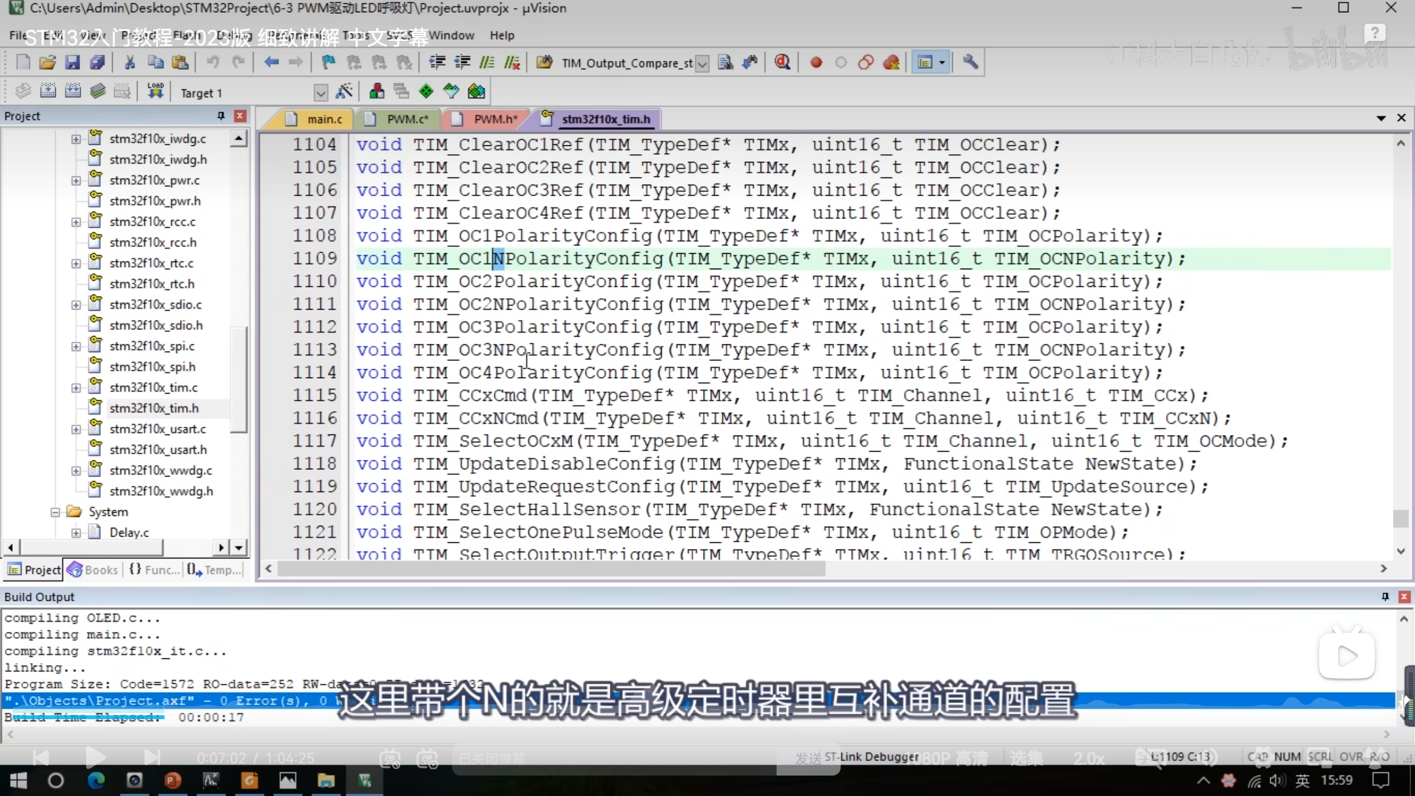Collapse the System folder tree node
This screenshot has height=796, width=1415.
click(55, 512)
